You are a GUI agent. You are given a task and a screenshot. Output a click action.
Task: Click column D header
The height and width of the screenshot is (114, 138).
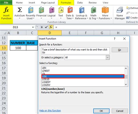[50, 33]
